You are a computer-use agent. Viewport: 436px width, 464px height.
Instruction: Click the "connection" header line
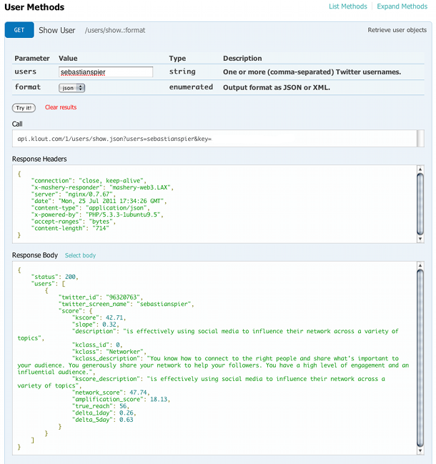click(x=89, y=181)
